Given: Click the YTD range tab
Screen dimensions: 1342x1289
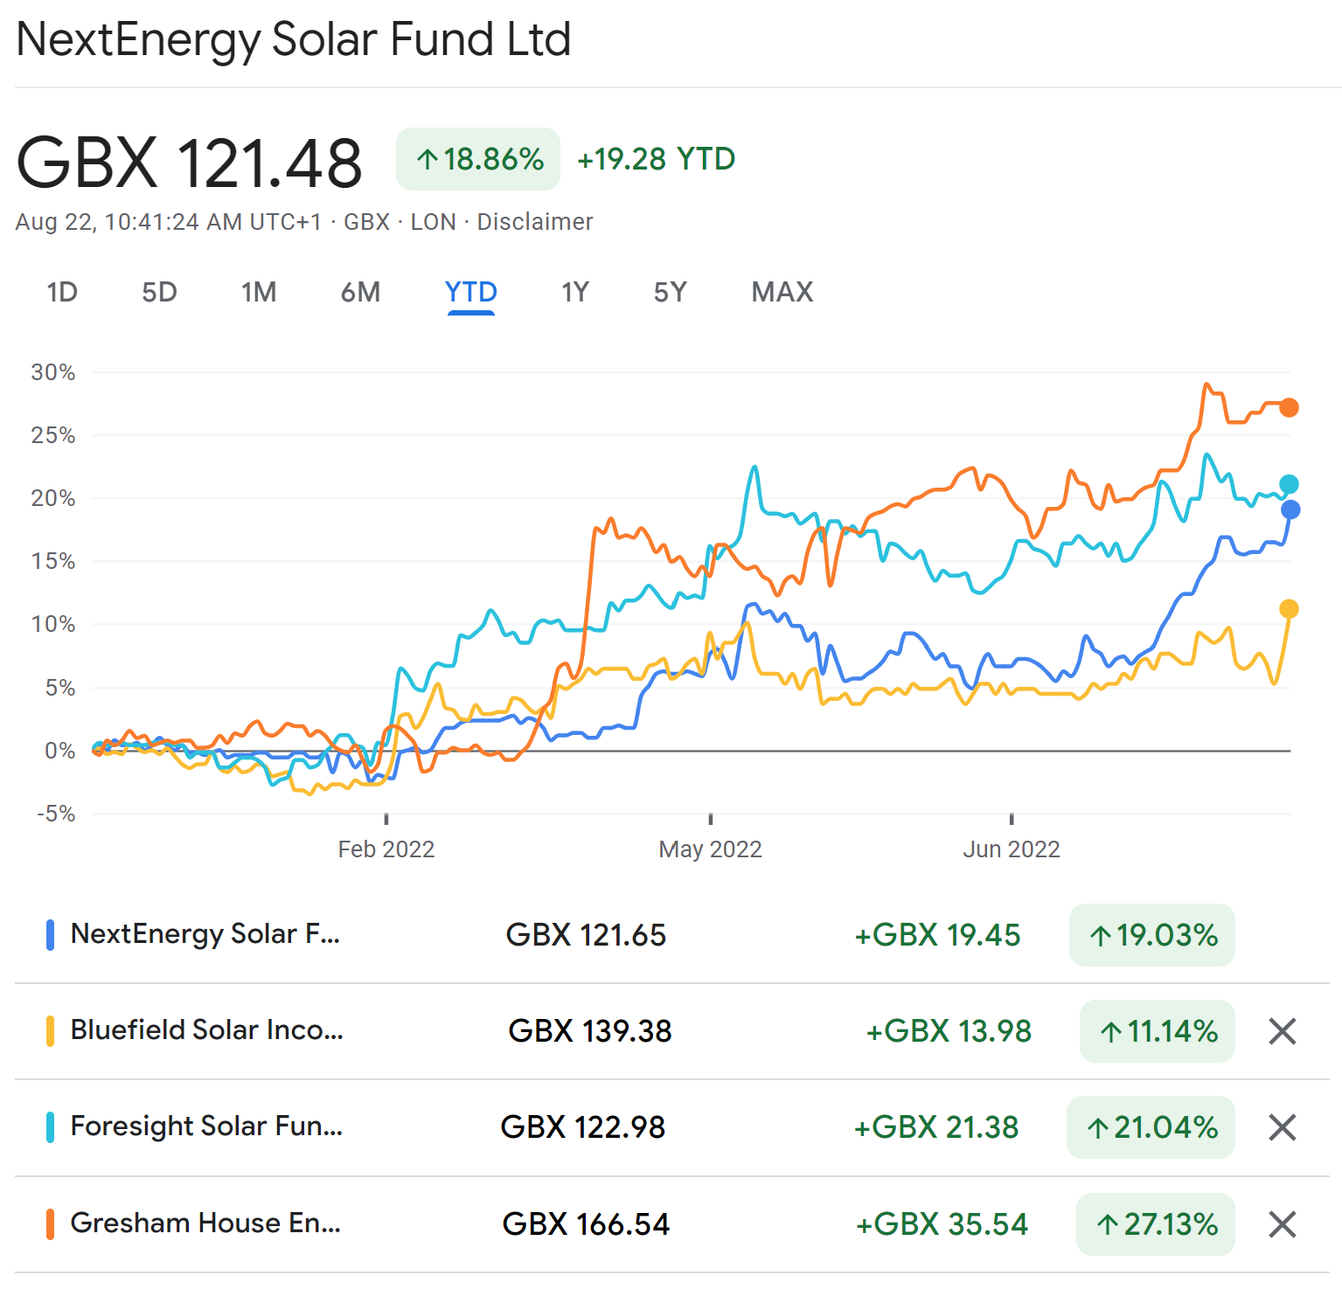Looking at the screenshot, I should click(471, 292).
